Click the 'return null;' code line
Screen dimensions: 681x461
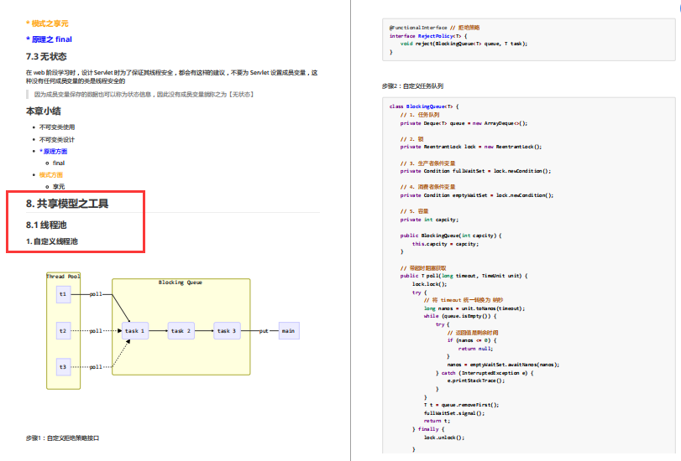point(475,349)
